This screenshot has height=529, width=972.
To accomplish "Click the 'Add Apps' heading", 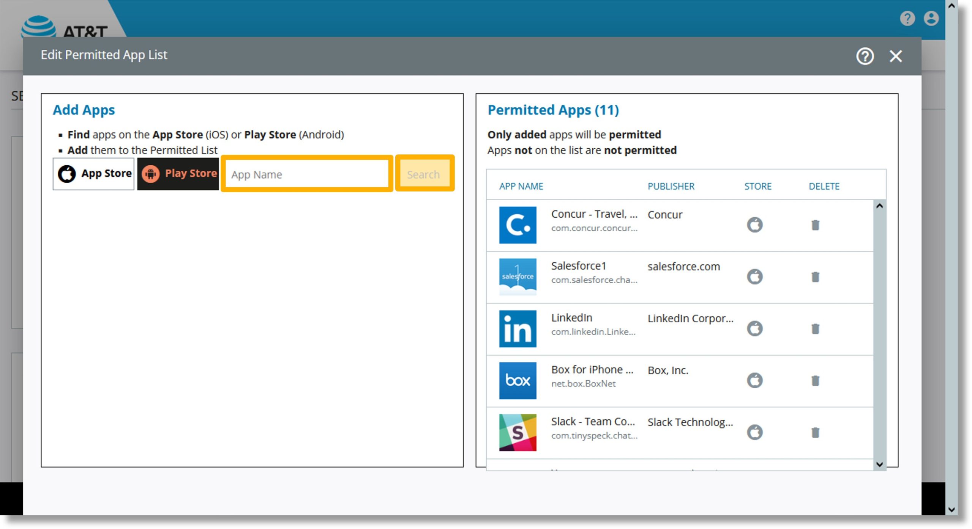I will [84, 110].
